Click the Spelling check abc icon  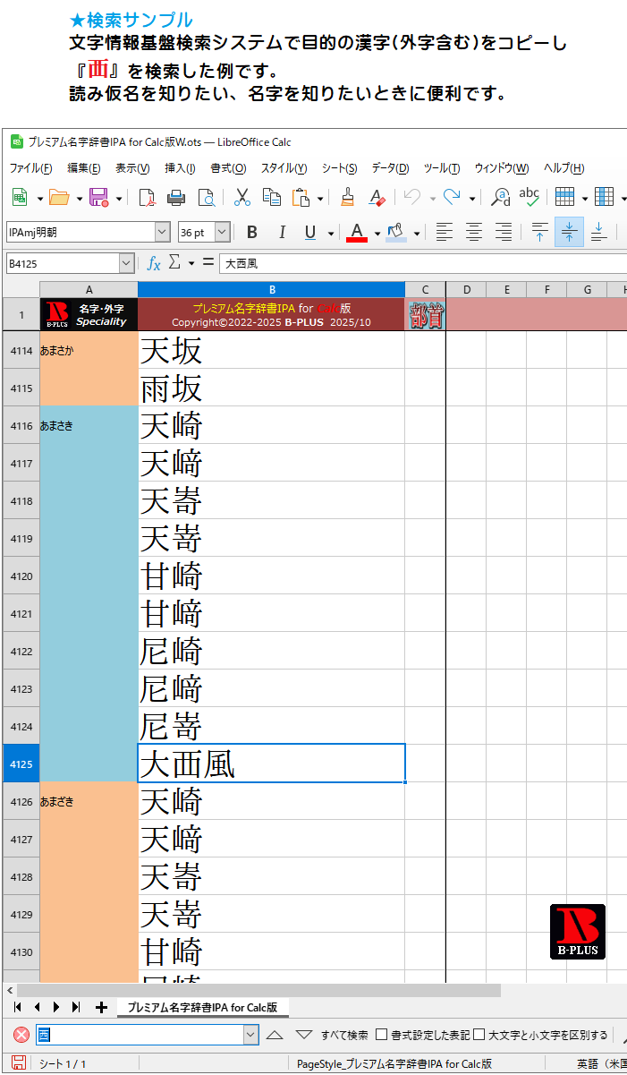(530, 198)
